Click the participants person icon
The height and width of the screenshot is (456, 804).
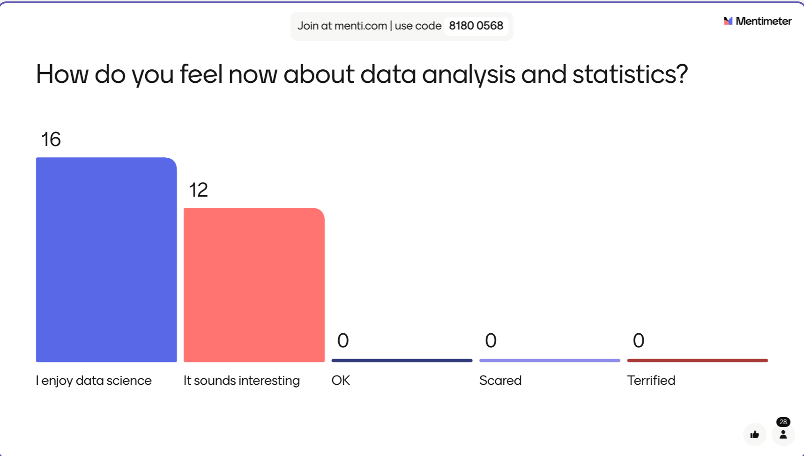coord(783,435)
